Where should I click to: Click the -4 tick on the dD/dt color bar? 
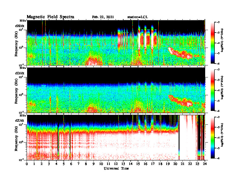[218, 90]
